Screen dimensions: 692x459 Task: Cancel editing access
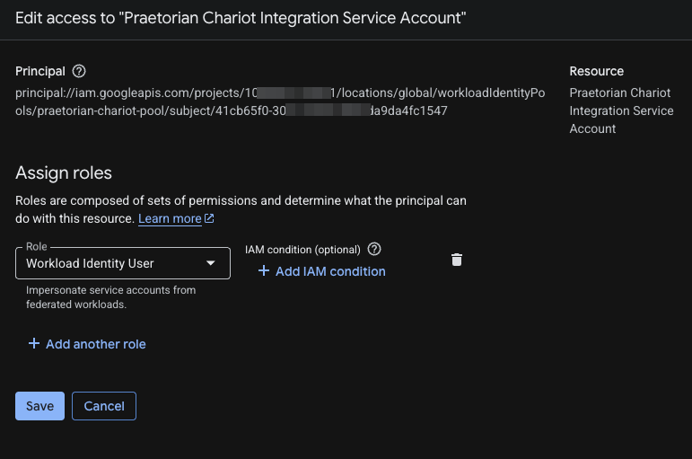(104, 406)
